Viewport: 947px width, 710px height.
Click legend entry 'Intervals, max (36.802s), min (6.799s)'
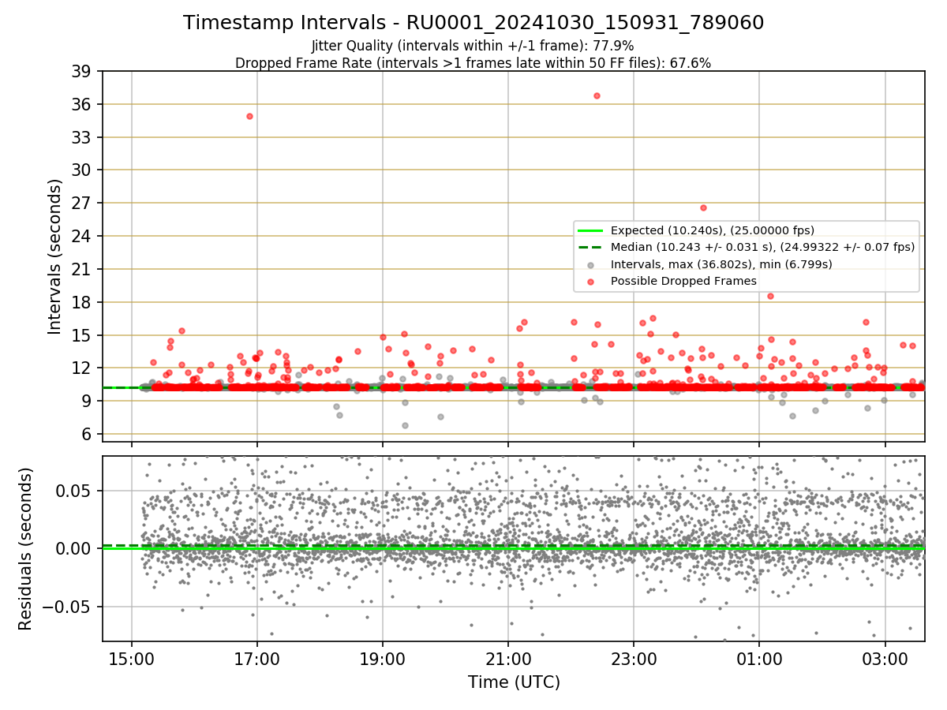pos(721,264)
